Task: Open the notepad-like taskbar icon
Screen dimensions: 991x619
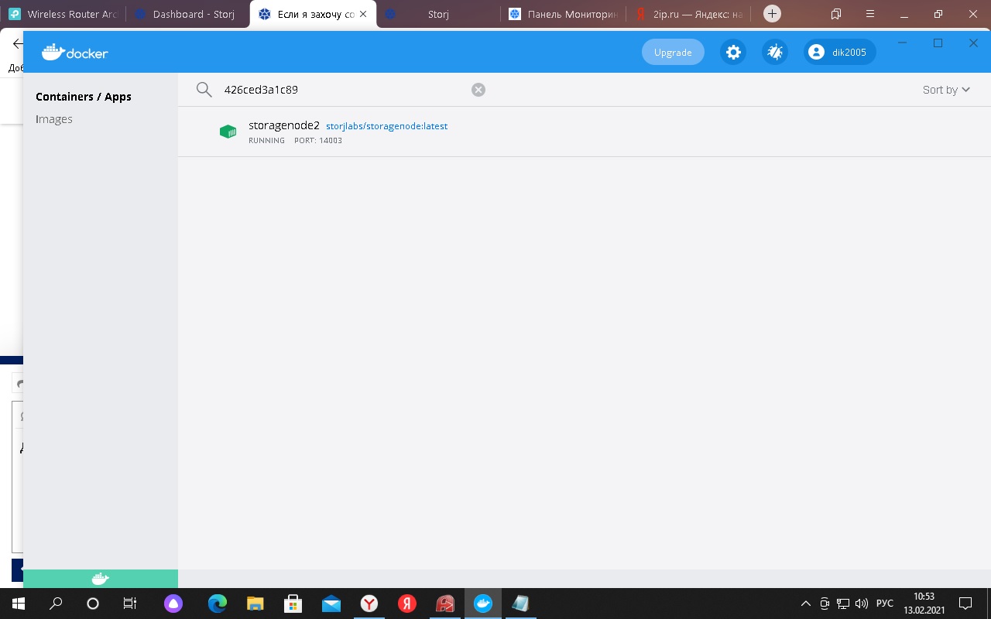Action: click(520, 604)
